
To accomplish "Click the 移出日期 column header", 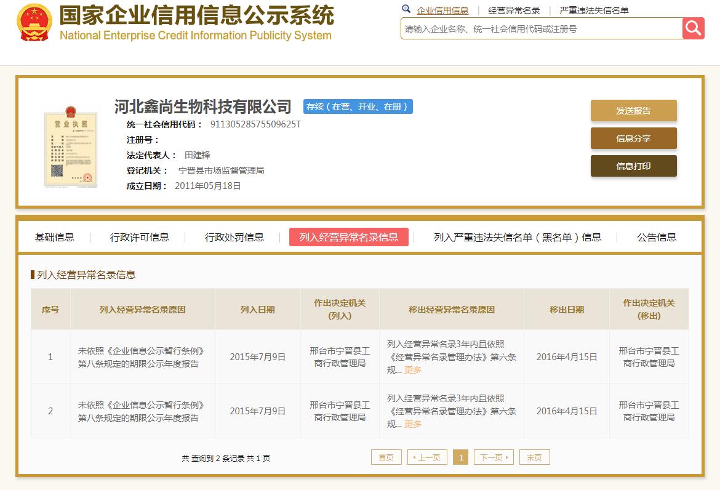I will coord(567,310).
